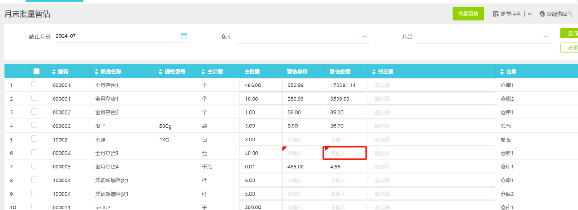Screen dimensions: 578x210
Task: Click unit 千克 in row 7
Action: pos(207,167)
